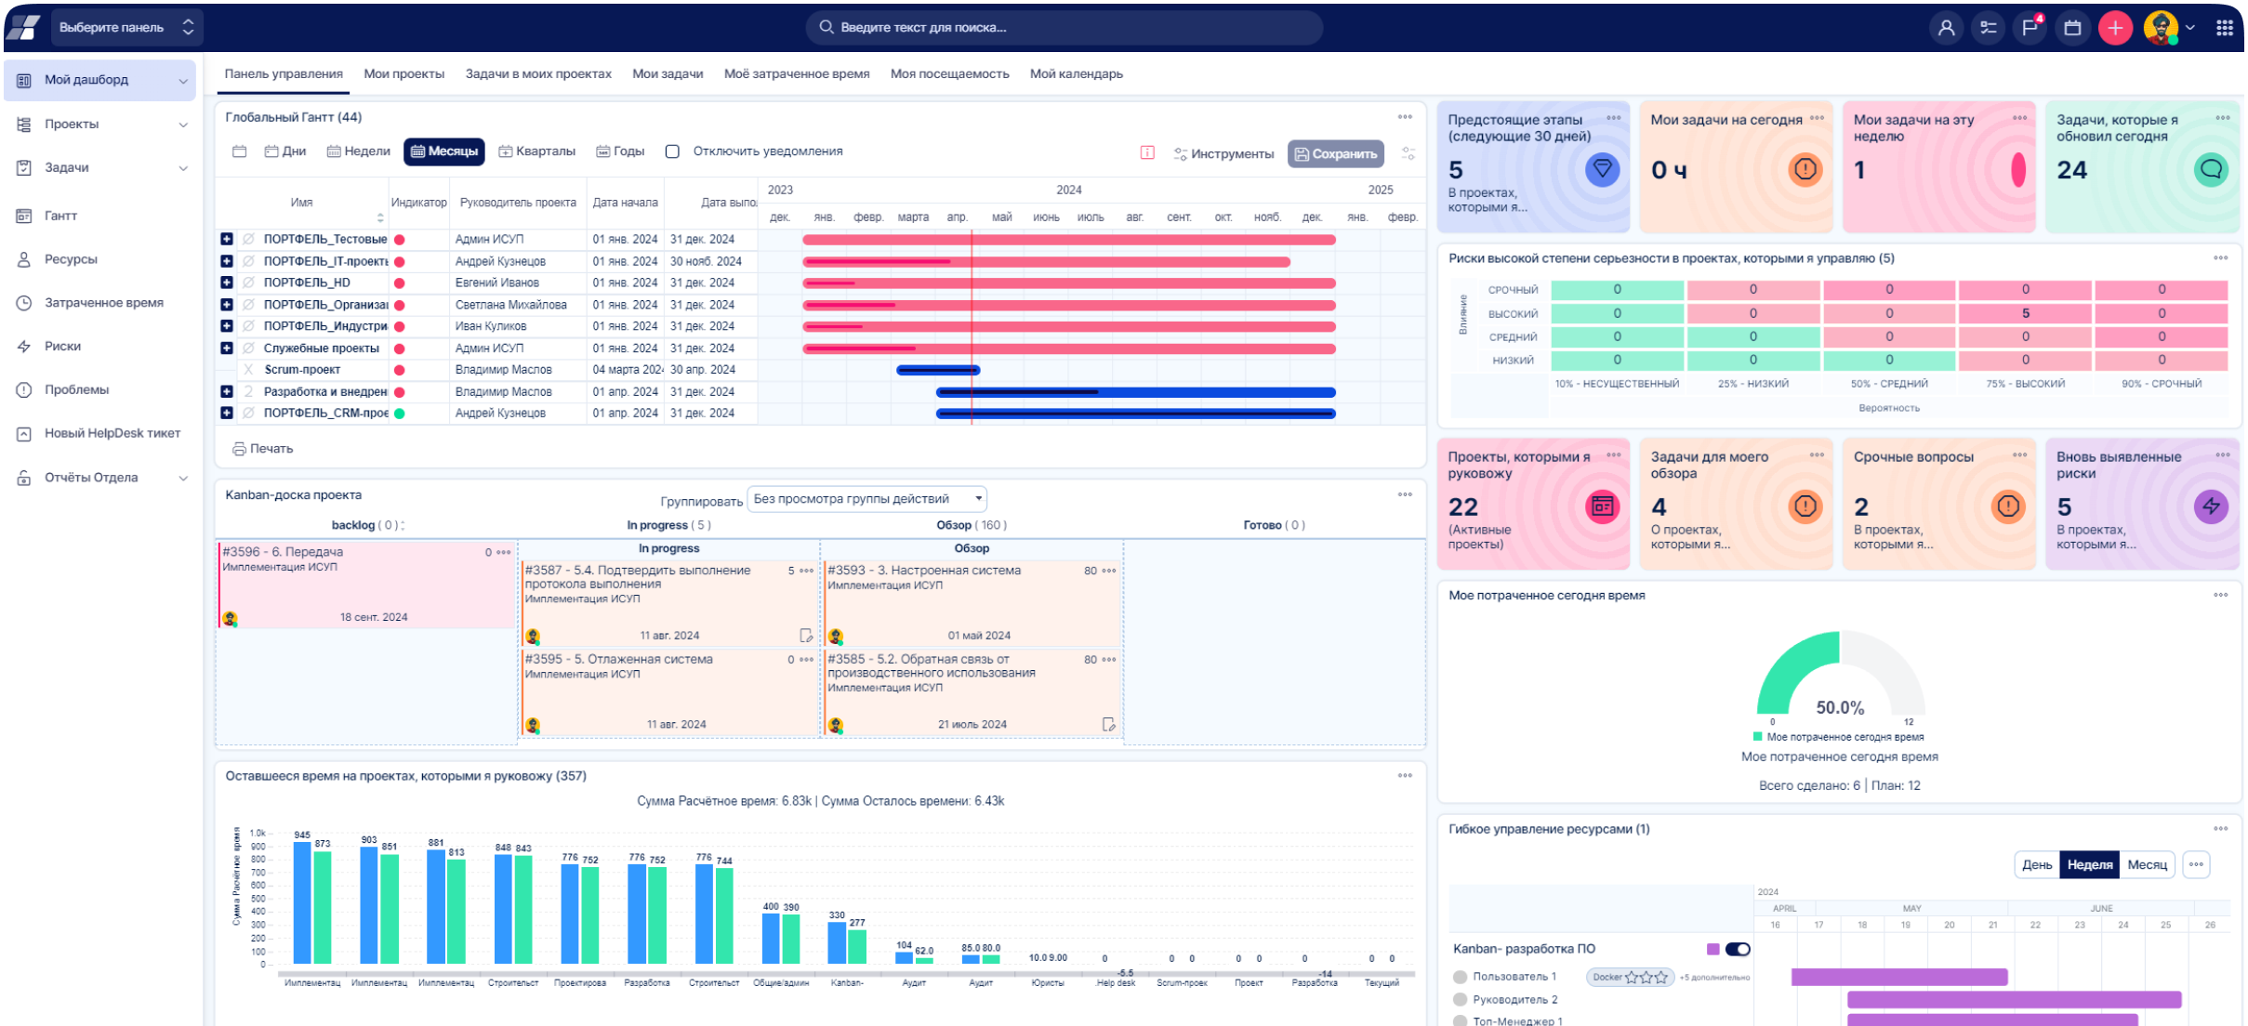Click the red info icon in Gantt toolbar
The height and width of the screenshot is (1026, 2248).
1147,152
